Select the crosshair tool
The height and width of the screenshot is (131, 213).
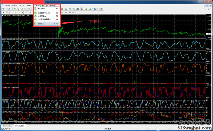point(7,12)
